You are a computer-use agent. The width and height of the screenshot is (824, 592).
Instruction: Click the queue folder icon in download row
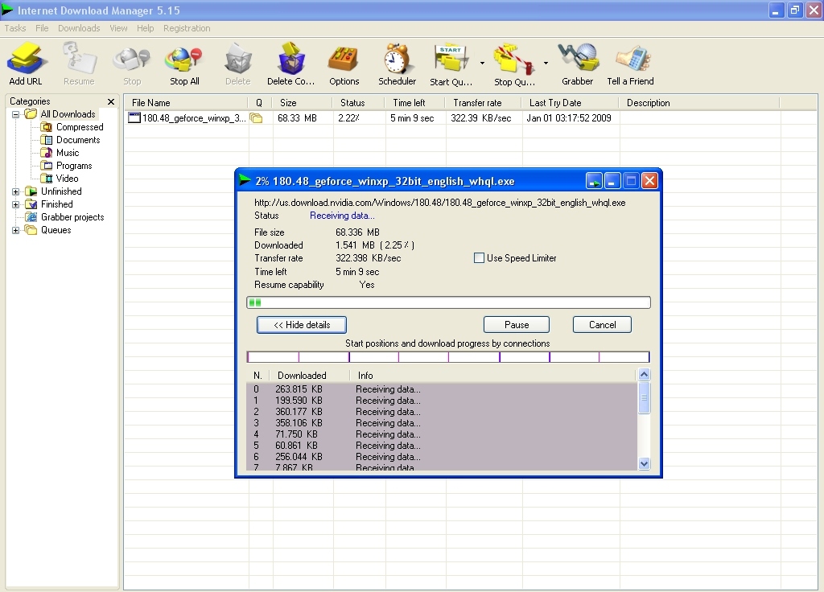coord(256,118)
